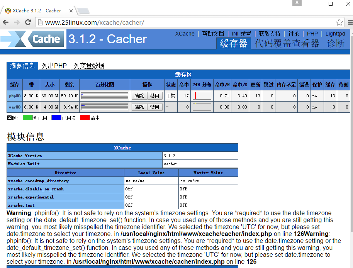Click the 百分比图 column header
This screenshot has height=268, width=353.
(105, 85)
